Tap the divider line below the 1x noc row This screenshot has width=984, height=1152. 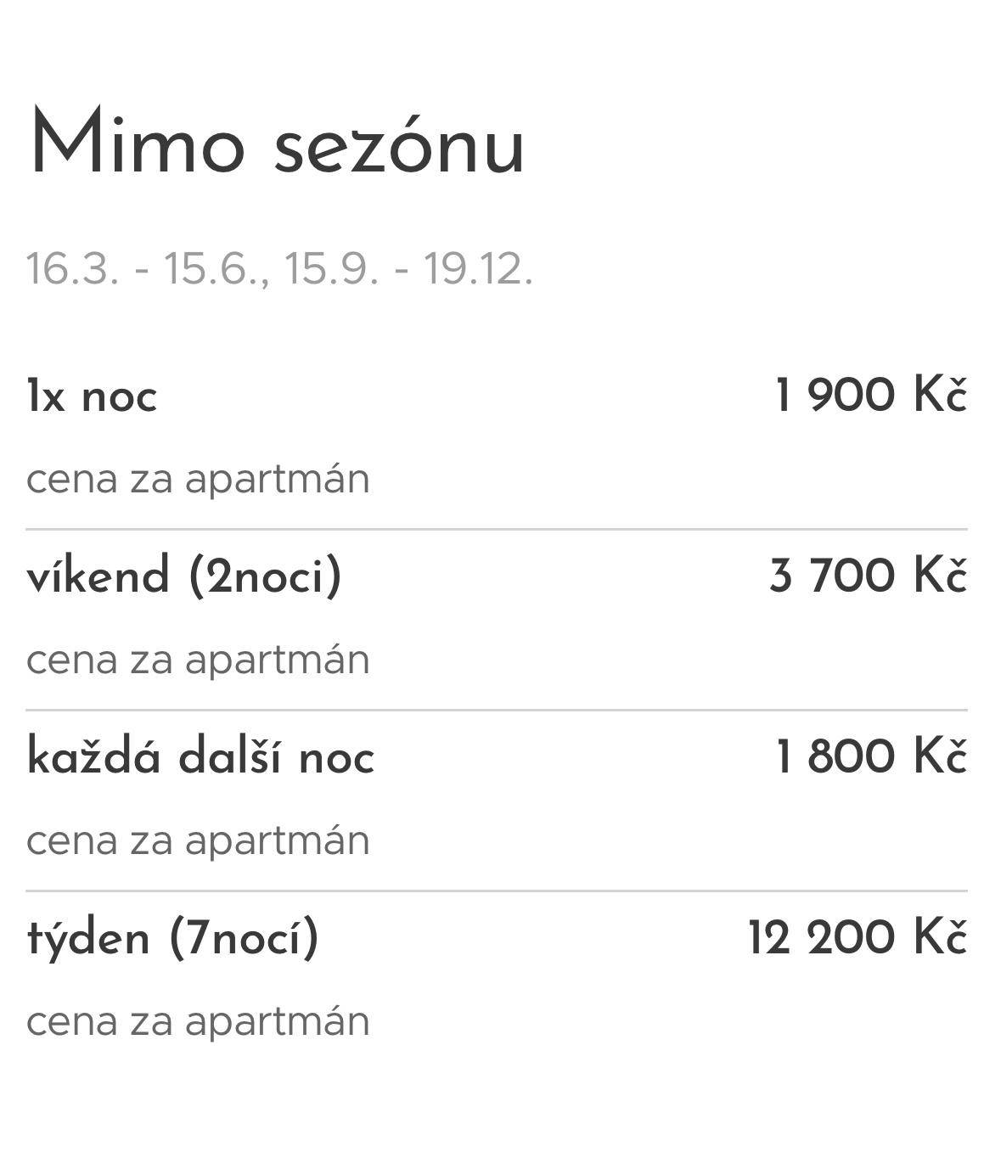click(x=496, y=529)
